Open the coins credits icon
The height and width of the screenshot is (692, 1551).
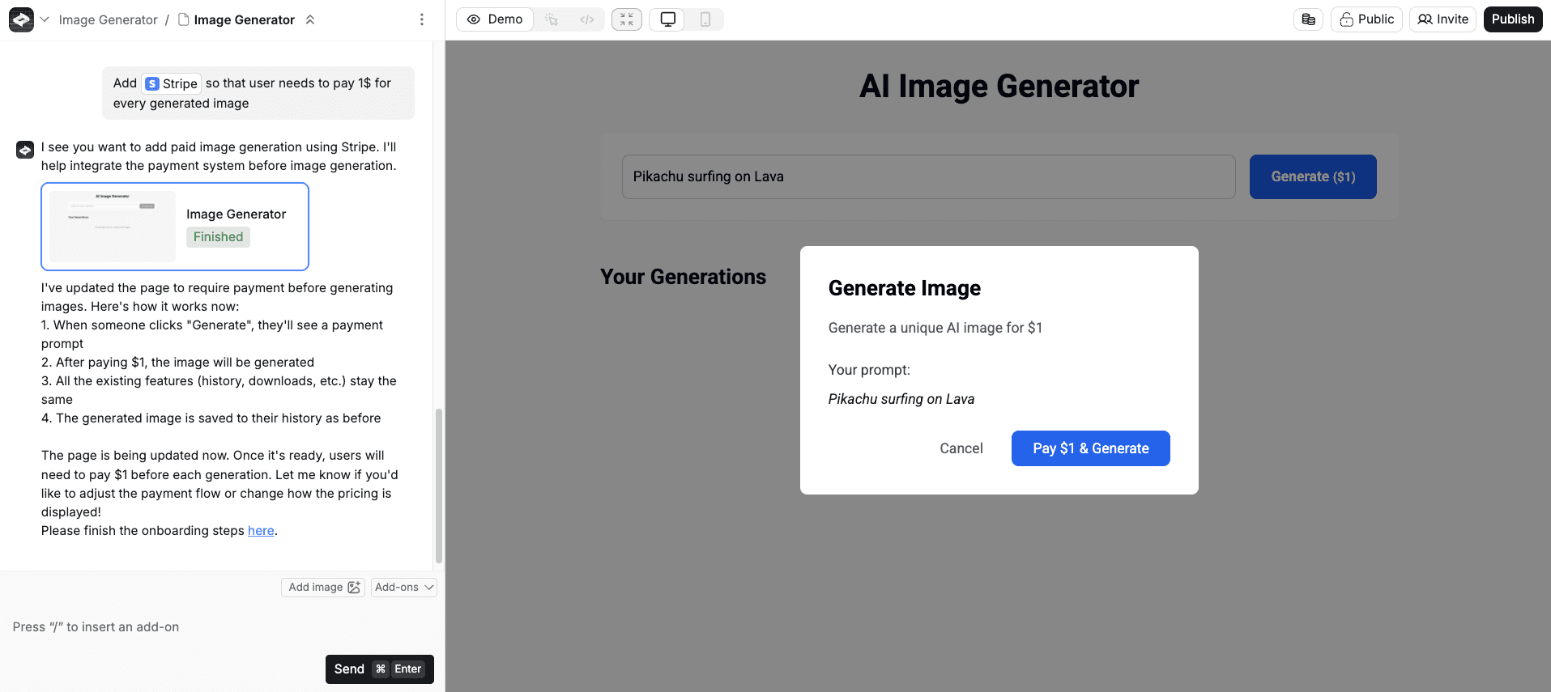click(x=1308, y=19)
